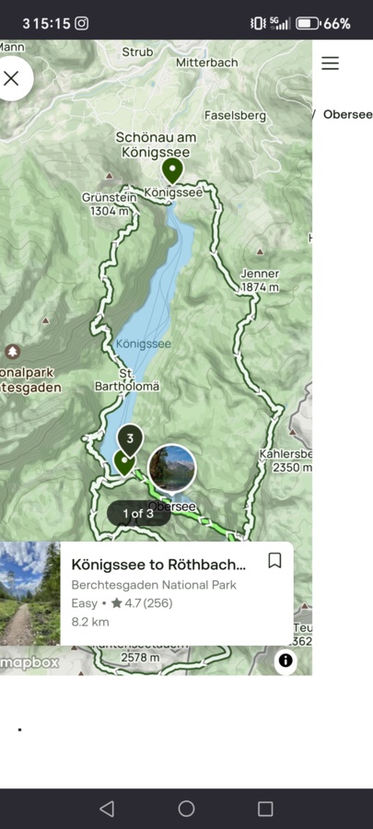Image resolution: width=373 pixels, height=829 pixels.
Task: Tap the Nationalpark tree icon on map
Action: (12, 351)
